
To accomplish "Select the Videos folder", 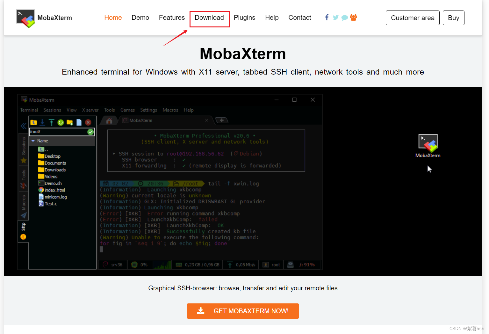I will 48,177.
